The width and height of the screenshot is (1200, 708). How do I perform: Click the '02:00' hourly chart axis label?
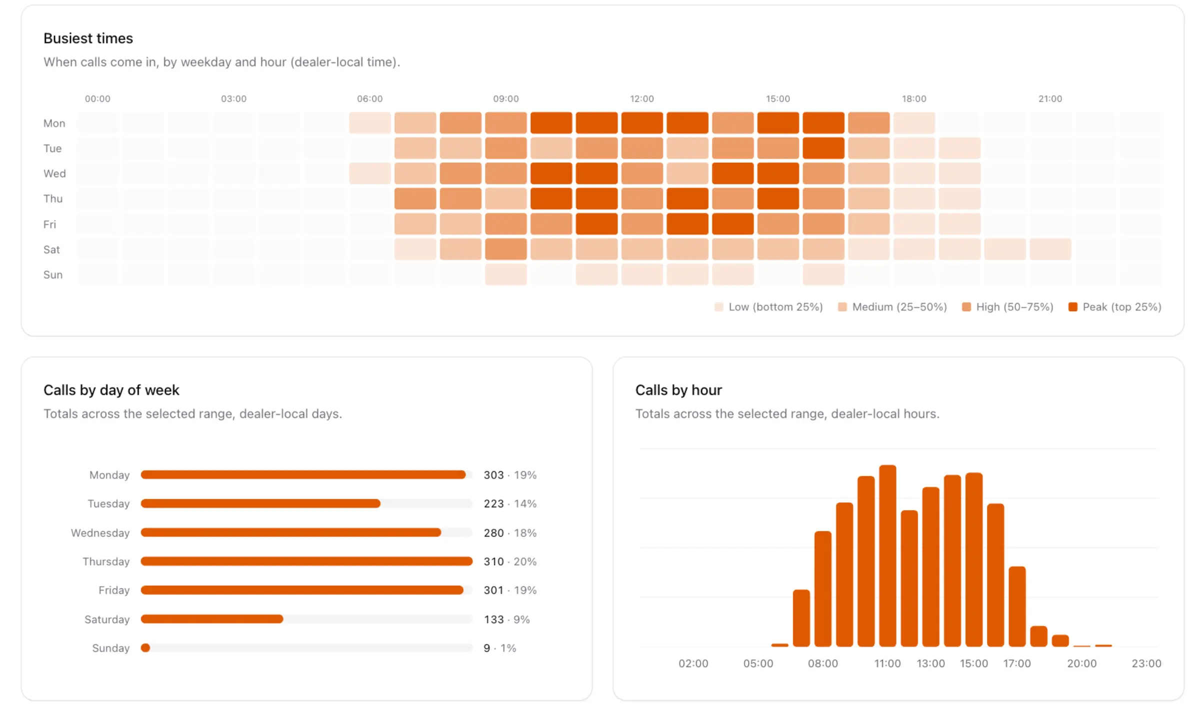coord(693,664)
